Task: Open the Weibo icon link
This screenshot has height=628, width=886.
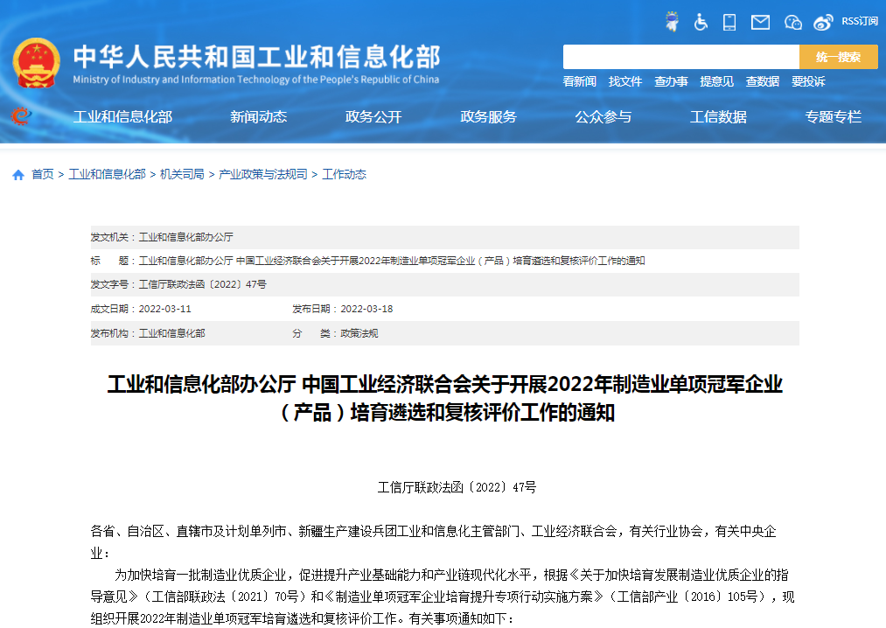Action: 823,22
